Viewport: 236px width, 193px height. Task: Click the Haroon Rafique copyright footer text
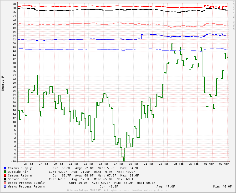tap(118, 190)
